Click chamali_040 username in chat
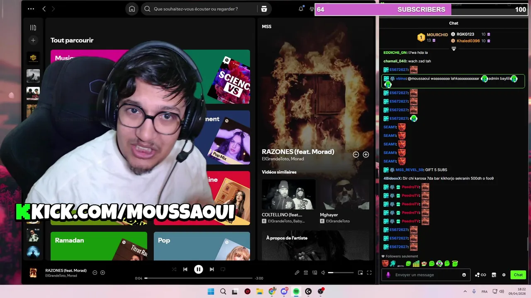Viewport: 531px width, 298px height. [395, 61]
